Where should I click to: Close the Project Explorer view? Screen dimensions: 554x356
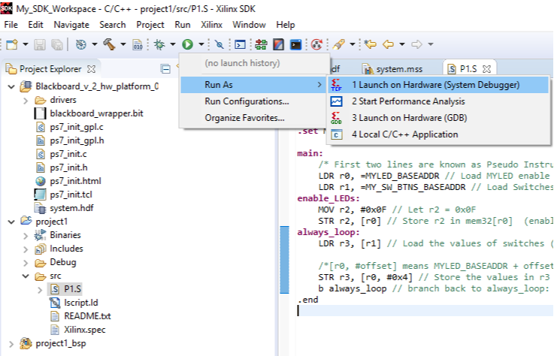(x=92, y=69)
